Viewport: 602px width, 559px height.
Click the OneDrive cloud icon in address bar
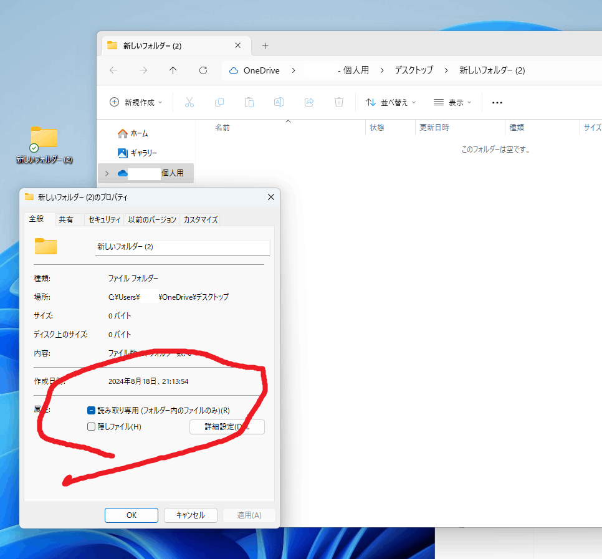[x=234, y=70]
